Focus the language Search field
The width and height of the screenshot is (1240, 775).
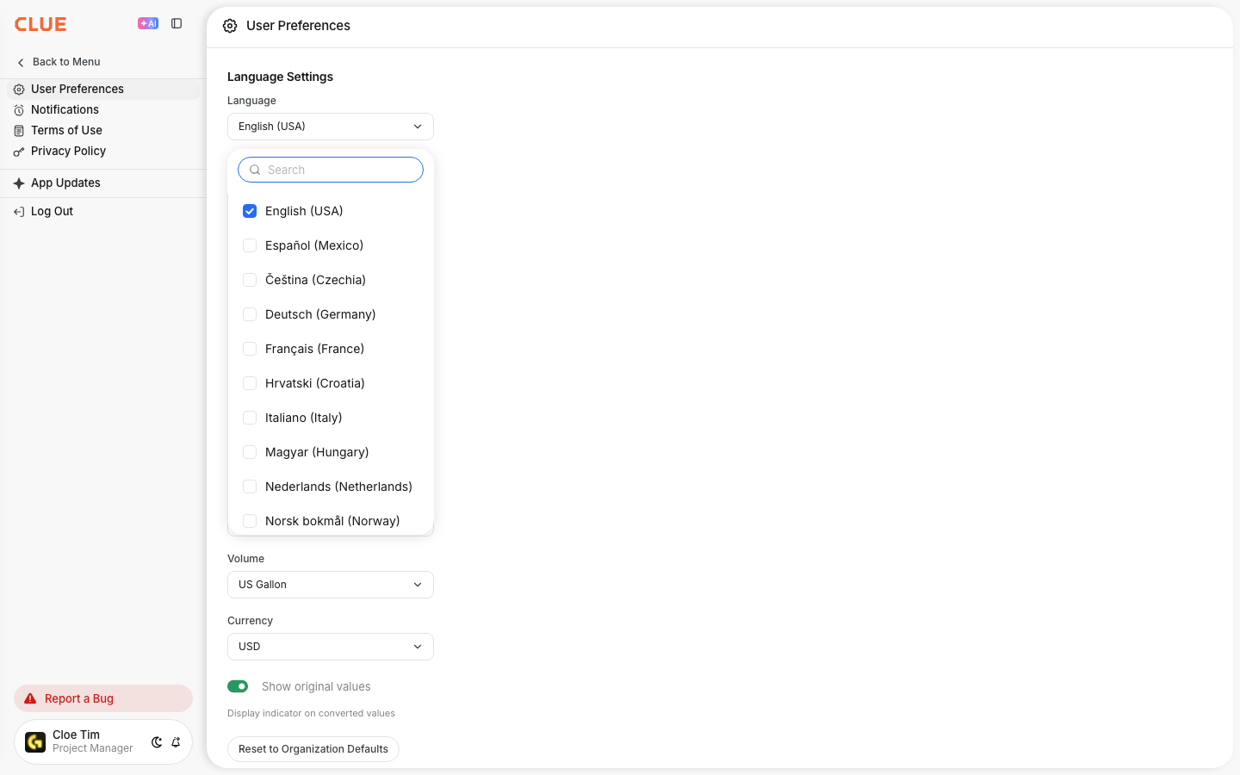pos(331,170)
